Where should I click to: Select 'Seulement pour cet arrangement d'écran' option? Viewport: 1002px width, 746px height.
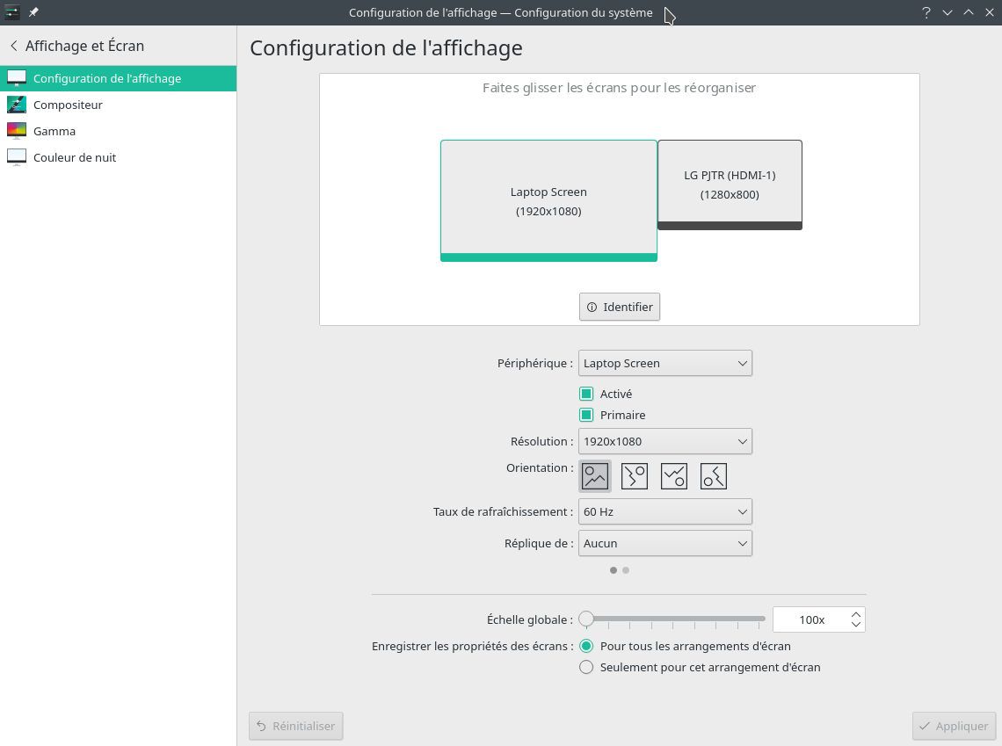click(x=586, y=667)
